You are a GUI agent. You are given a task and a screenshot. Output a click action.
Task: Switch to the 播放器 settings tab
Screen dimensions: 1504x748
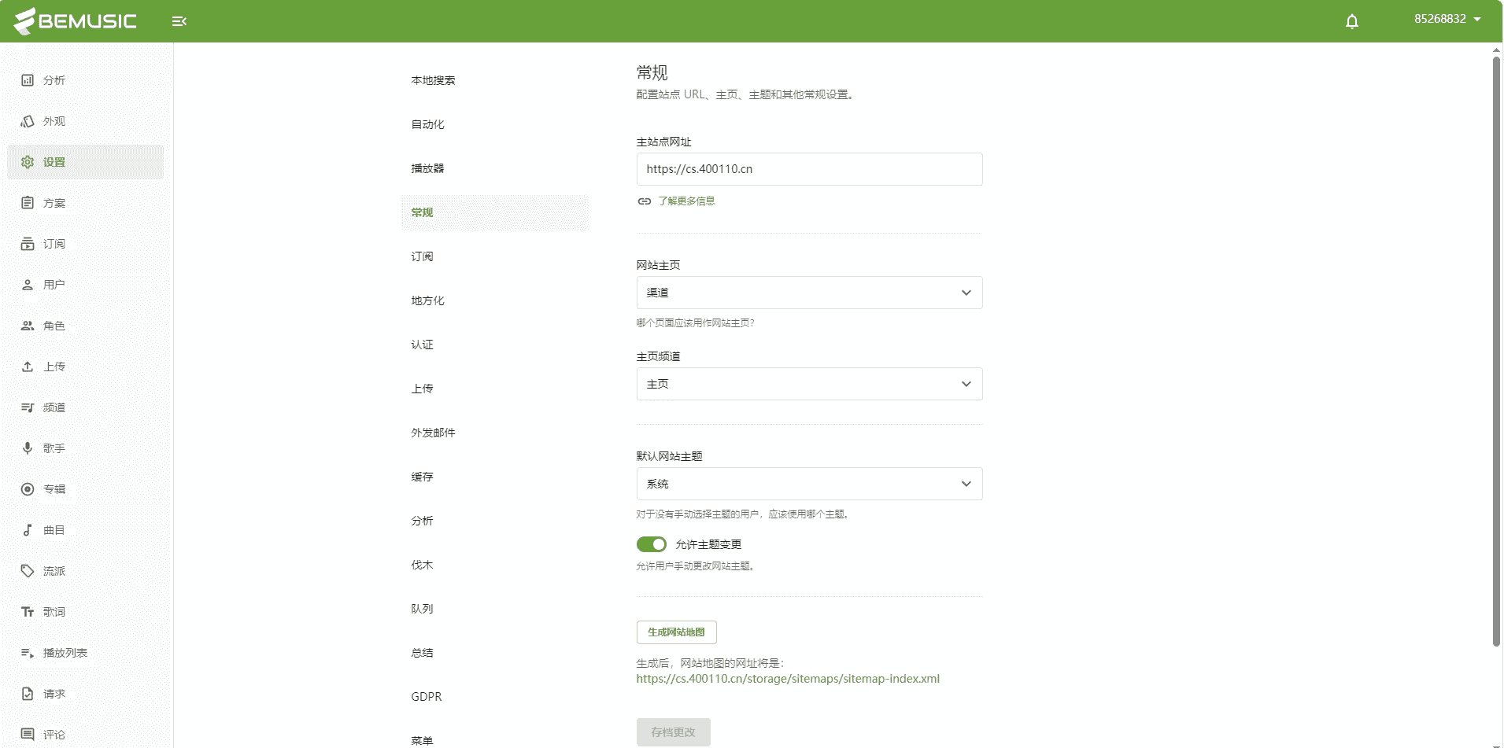point(427,168)
